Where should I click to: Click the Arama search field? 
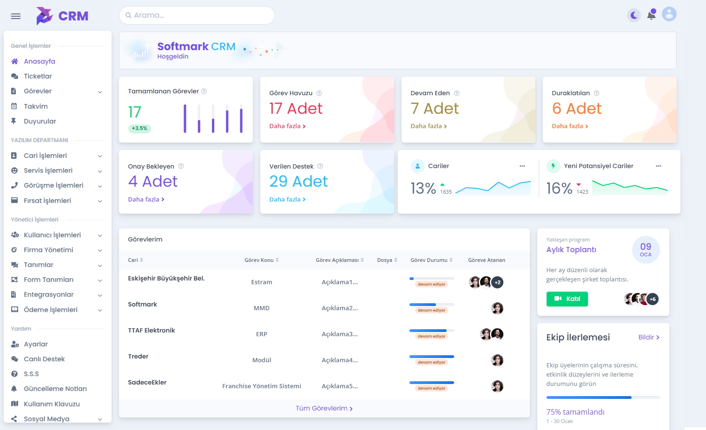pyautogui.click(x=197, y=15)
